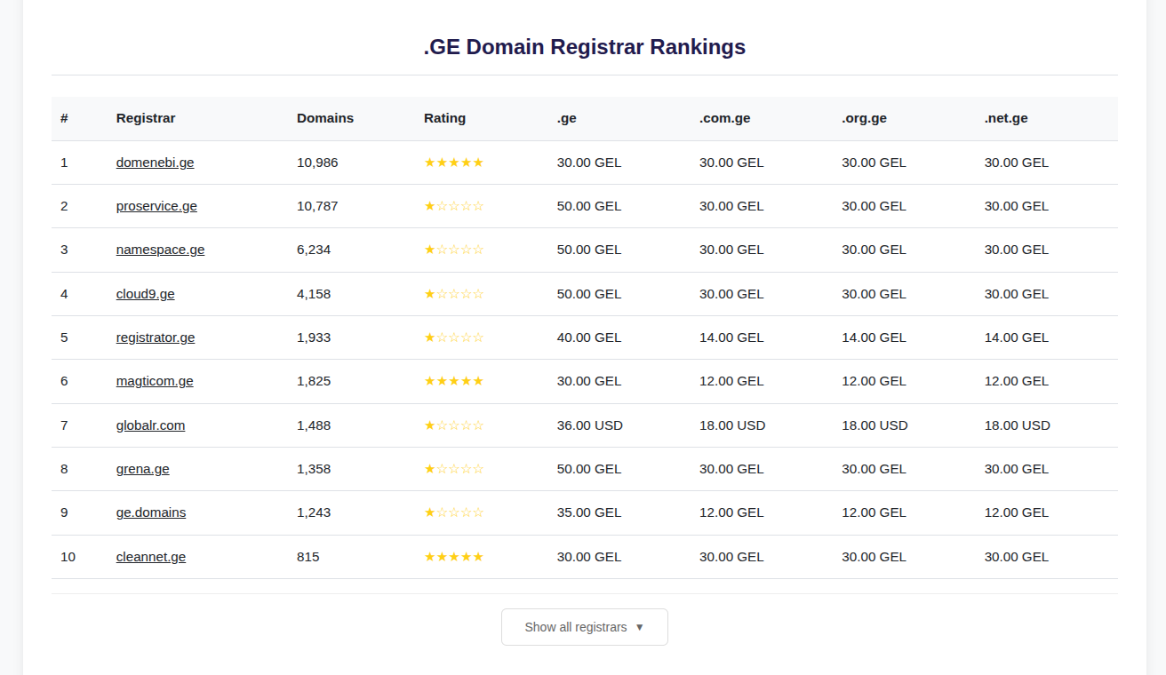This screenshot has width=1166, height=675.
Task: Click the one-star rating next to proservice.ge
Action: (454, 206)
